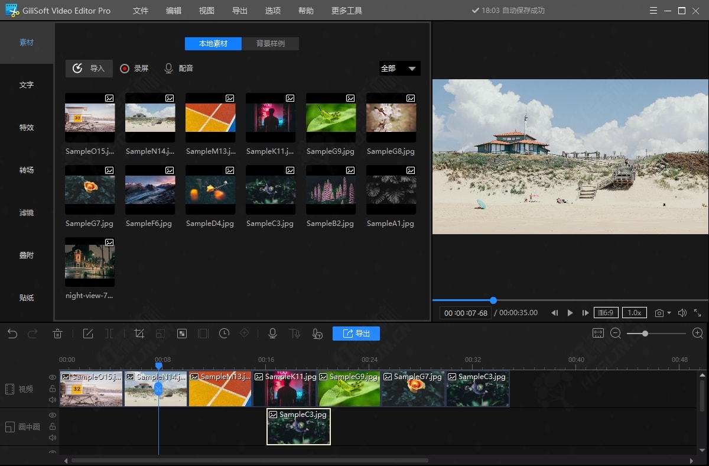Open the 全部 filter dropdown
Viewport: 709px width, 466px height.
click(399, 69)
